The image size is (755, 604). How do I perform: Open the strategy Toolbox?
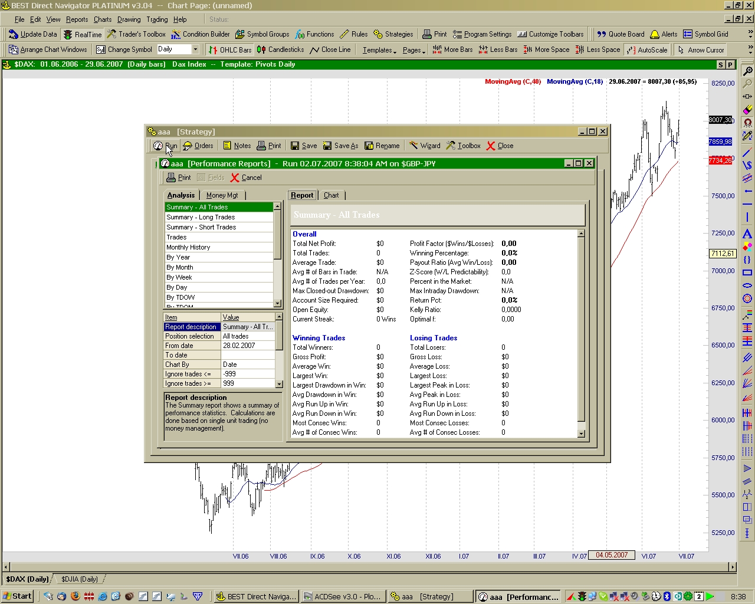pyautogui.click(x=464, y=146)
